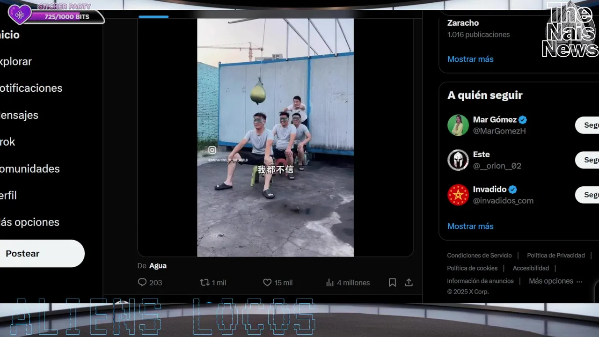The image size is (599, 337).
Task: Click the 1.016 publicaciones text
Action: pos(478,35)
